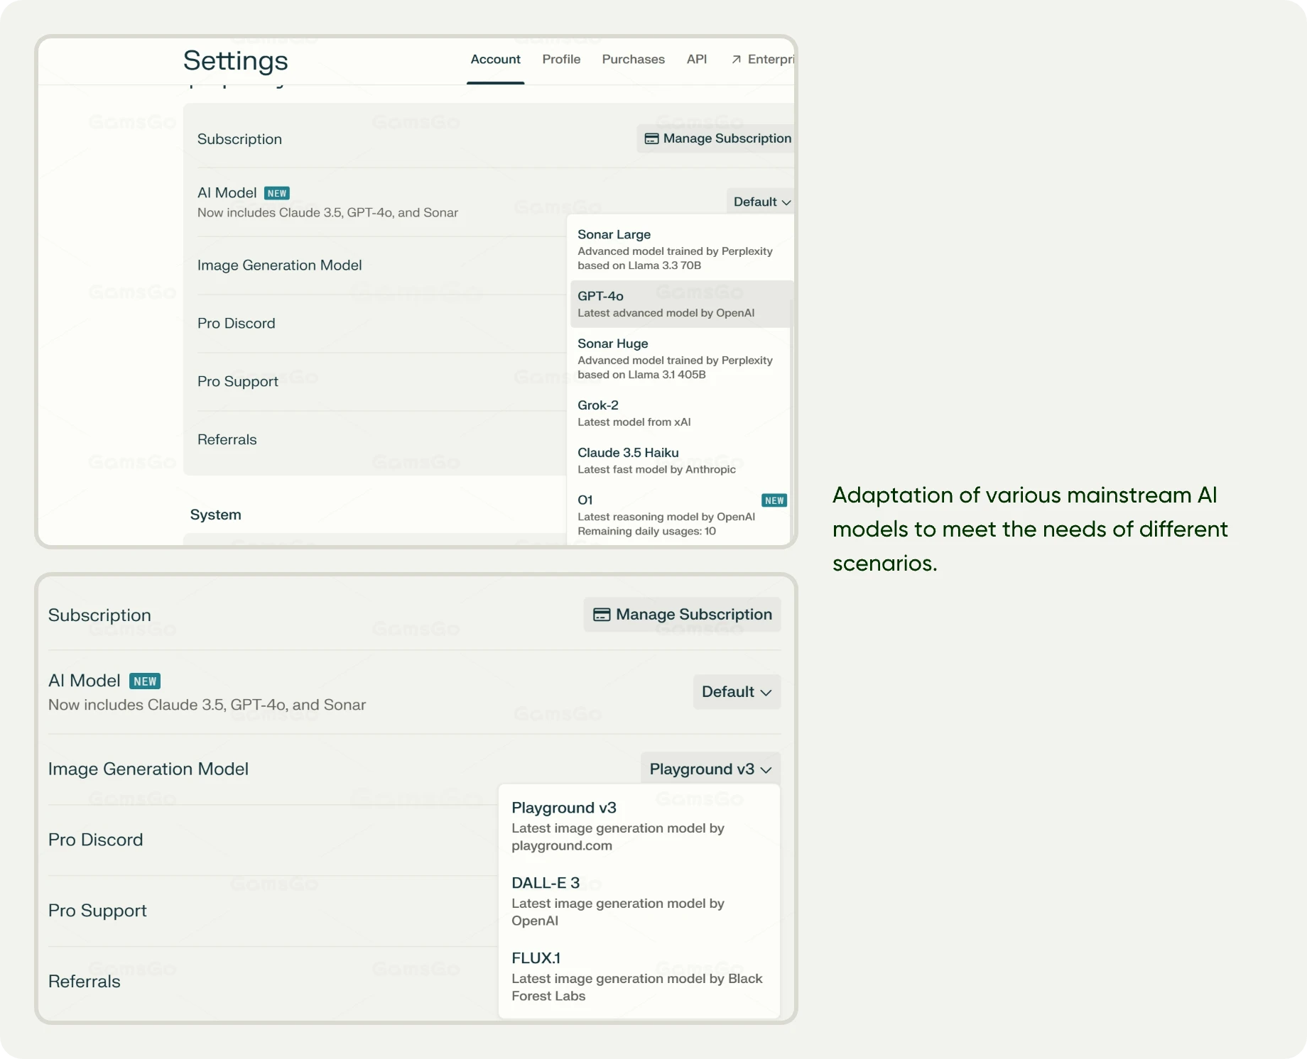Open the top AI Model Default dropdown

[761, 202]
